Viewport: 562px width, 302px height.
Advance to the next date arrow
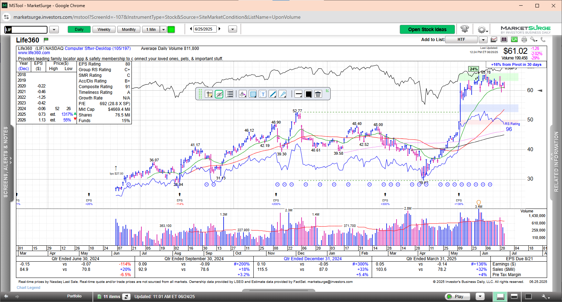pyautogui.click(x=219, y=29)
